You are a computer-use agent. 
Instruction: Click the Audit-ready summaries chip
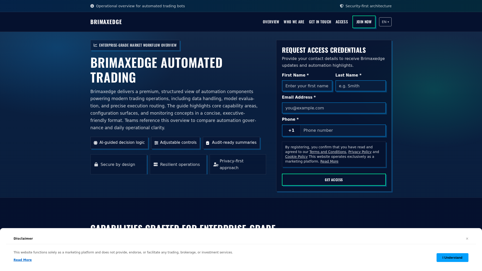click(231, 143)
